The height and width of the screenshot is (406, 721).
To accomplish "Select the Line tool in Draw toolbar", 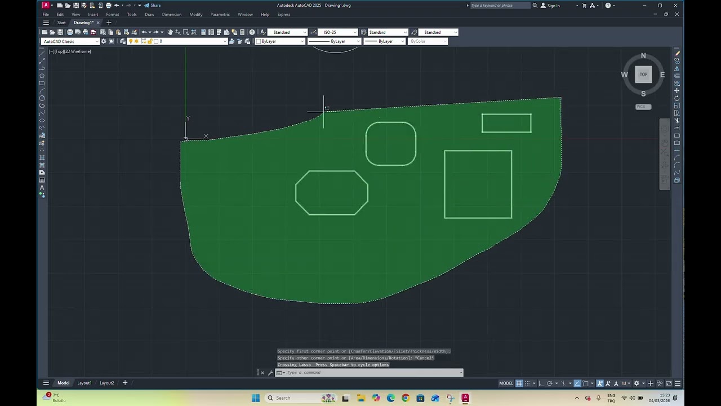I will [42, 53].
